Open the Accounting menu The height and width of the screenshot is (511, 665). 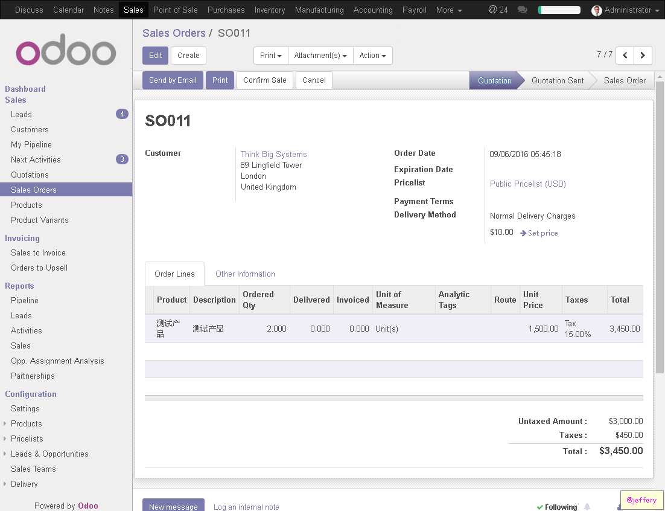(x=373, y=10)
